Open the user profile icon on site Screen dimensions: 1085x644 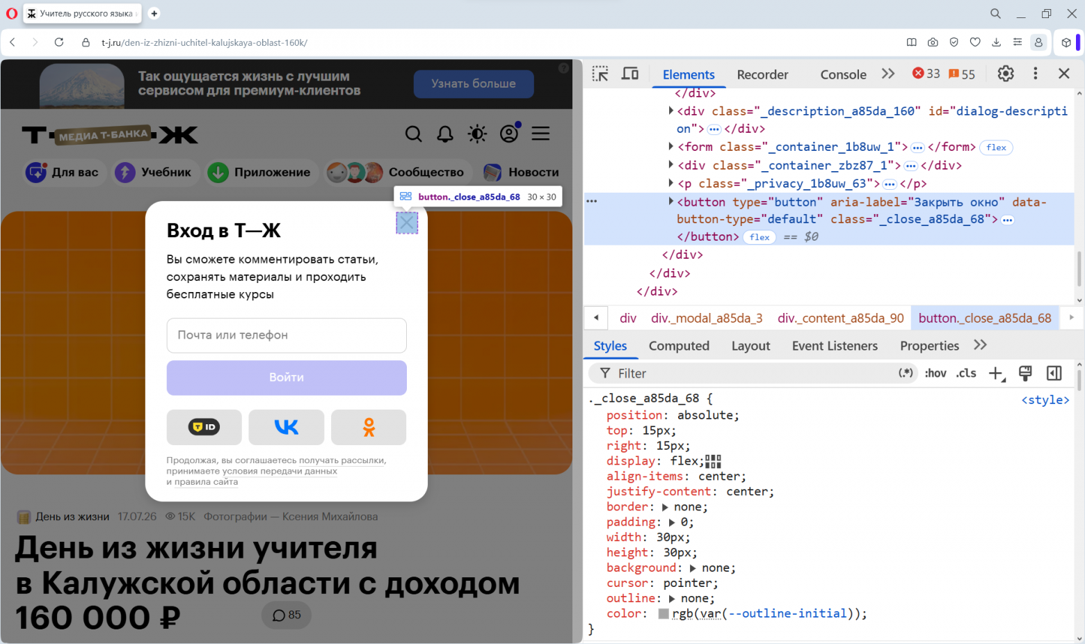pos(510,133)
